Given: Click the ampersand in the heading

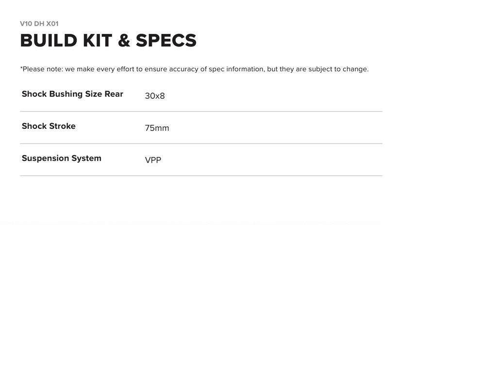Looking at the screenshot, I should click(x=124, y=41).
